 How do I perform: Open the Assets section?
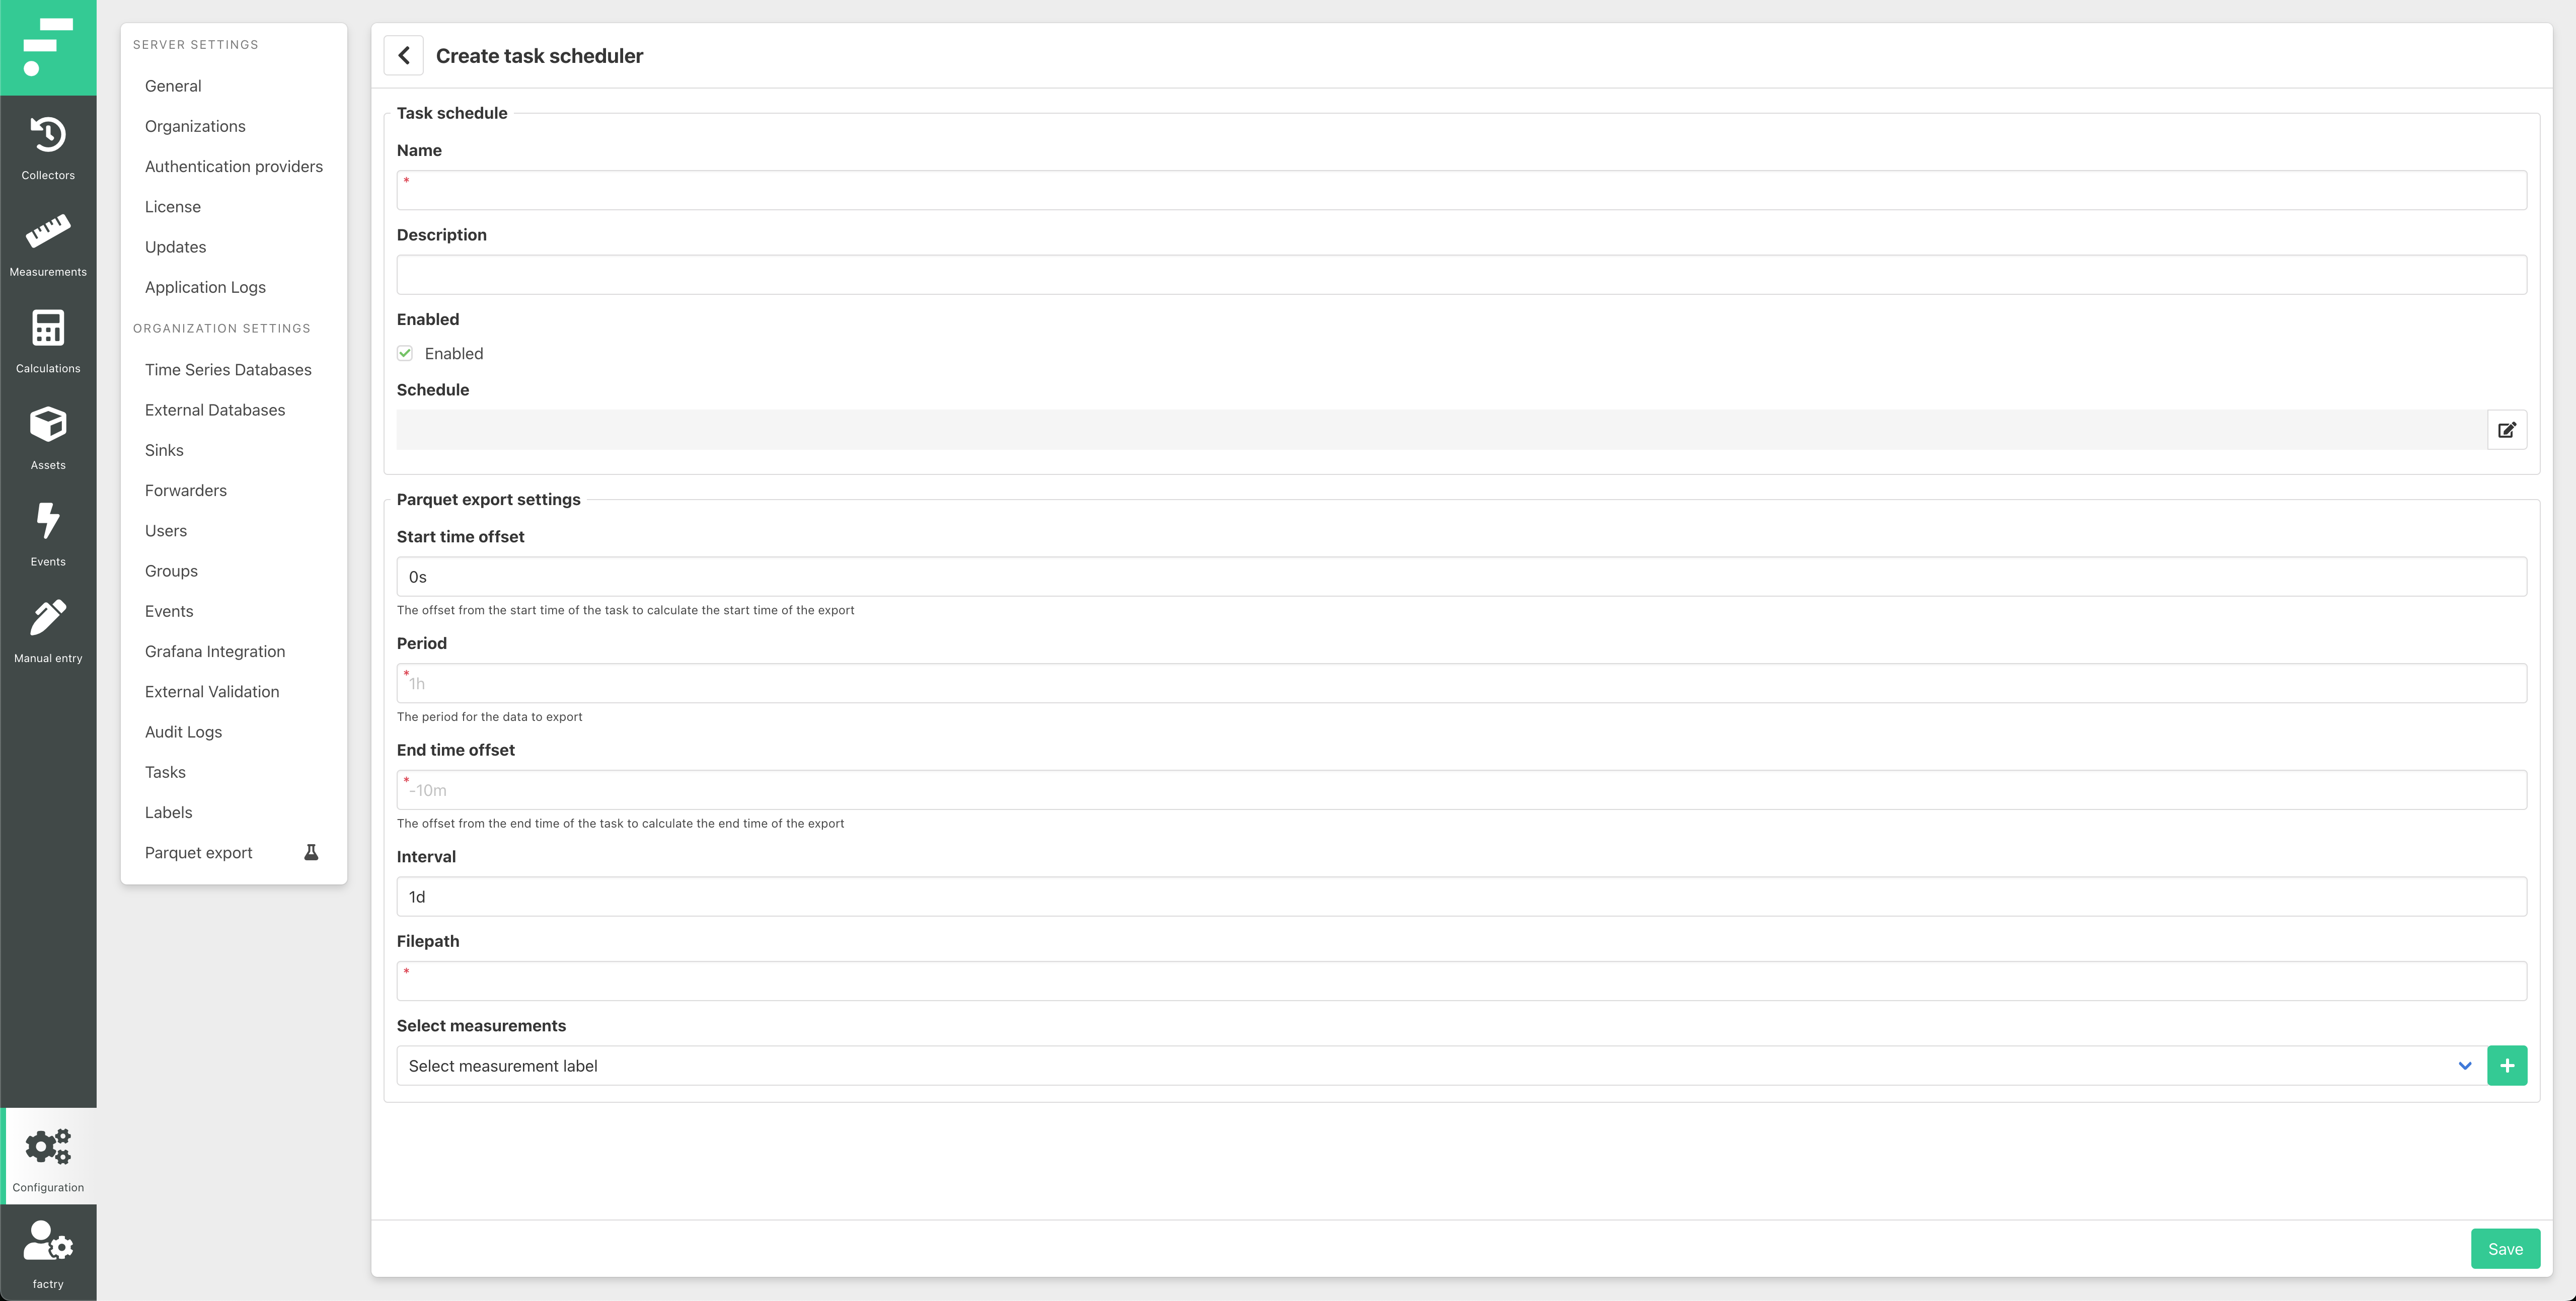coord(48,437)
